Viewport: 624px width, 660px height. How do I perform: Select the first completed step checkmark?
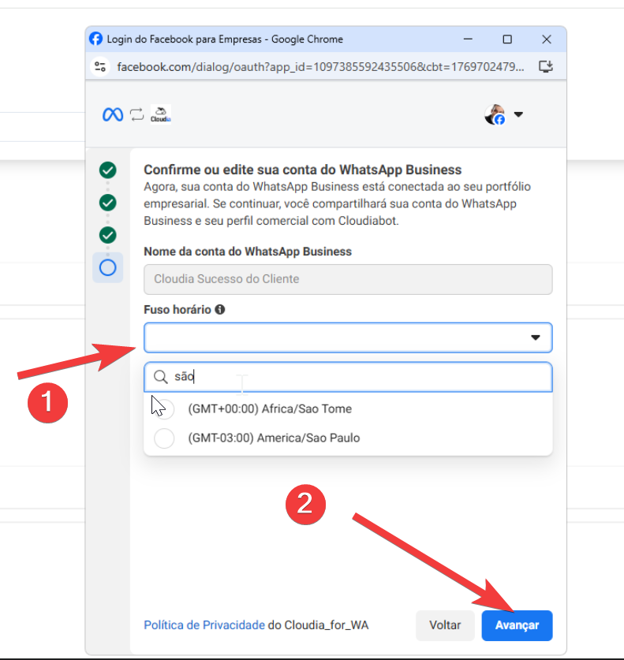coord(108,170)
